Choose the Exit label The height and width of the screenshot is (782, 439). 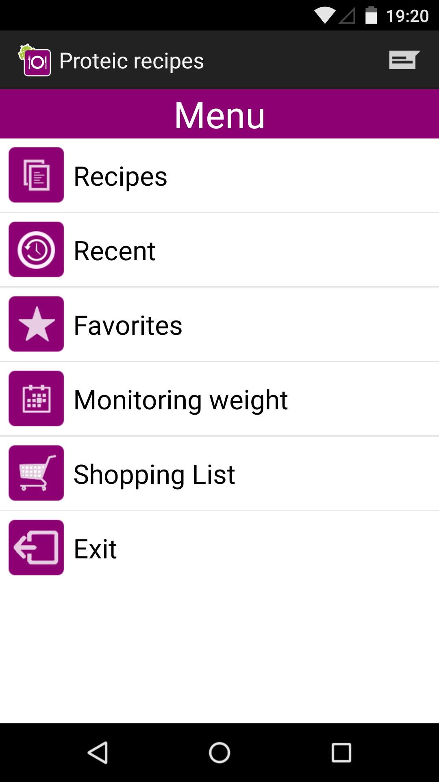(95, 549)
